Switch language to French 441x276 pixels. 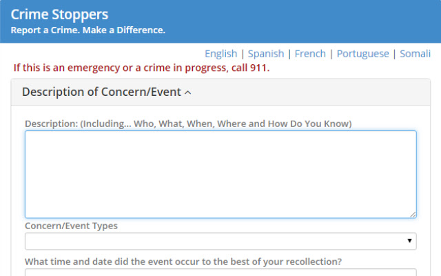click(310, 54)
